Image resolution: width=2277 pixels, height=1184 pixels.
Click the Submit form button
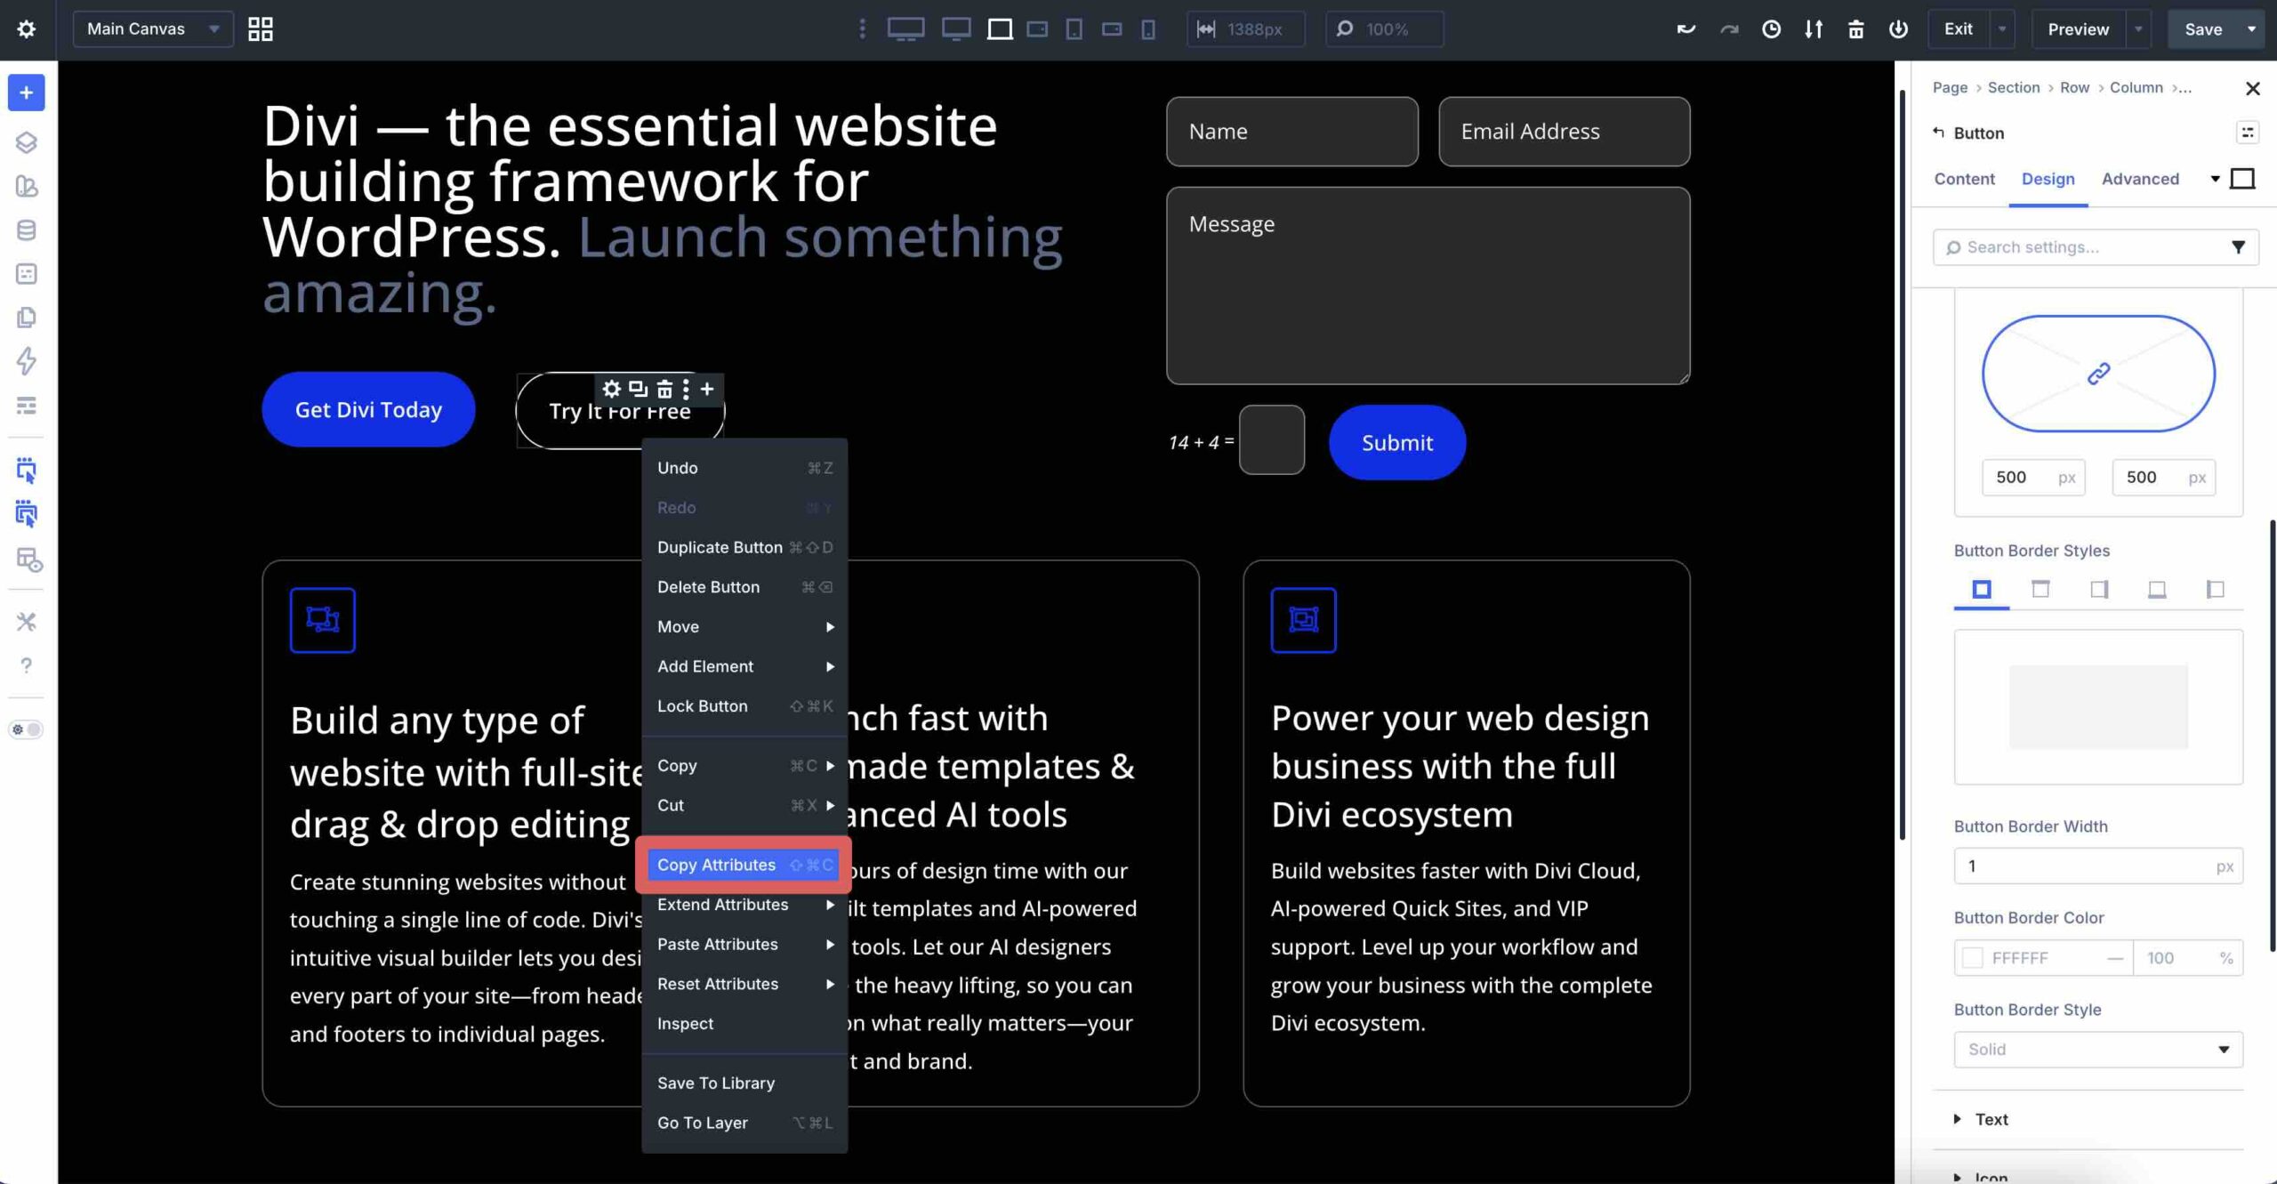(1397, 443)
